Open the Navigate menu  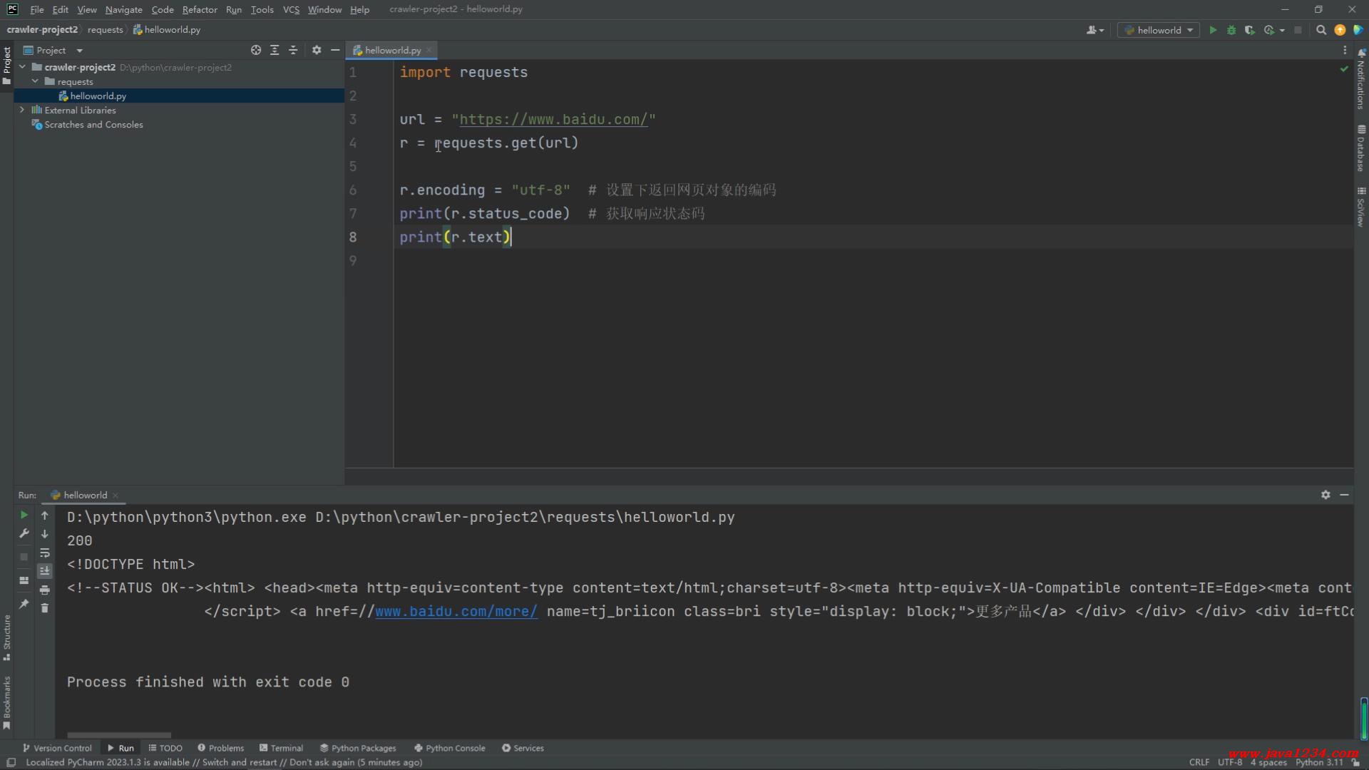(123, 9)
